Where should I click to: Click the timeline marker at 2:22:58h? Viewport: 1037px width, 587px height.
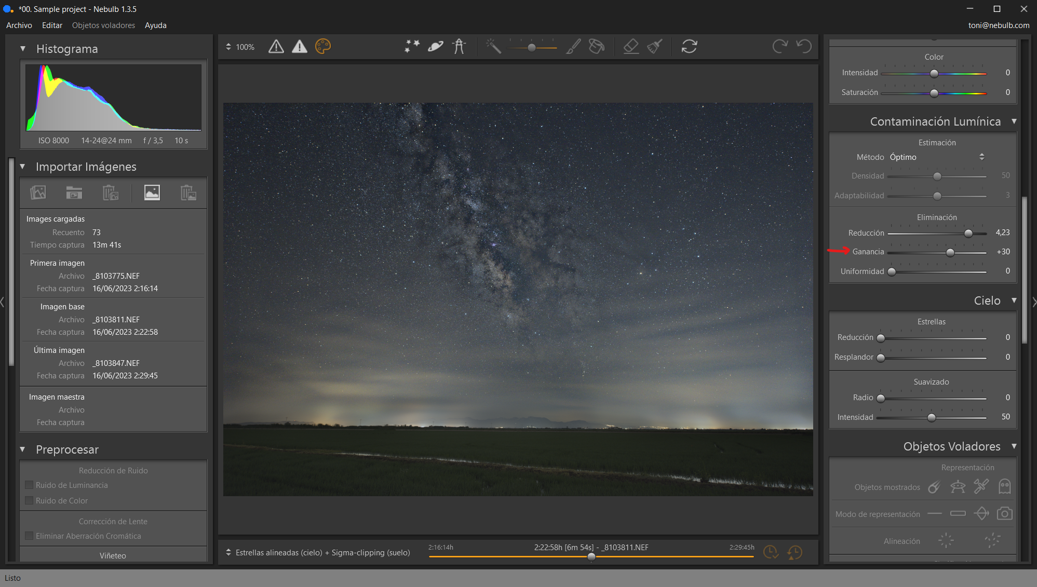coord(591,557)
